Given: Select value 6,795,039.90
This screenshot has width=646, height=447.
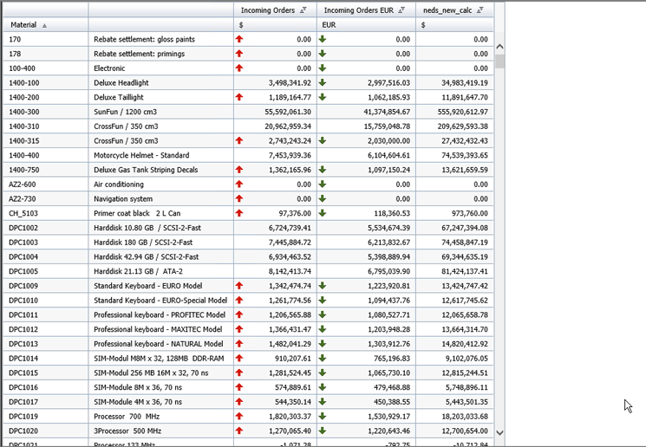Looking at the screenshot, I should click(389, 271).
